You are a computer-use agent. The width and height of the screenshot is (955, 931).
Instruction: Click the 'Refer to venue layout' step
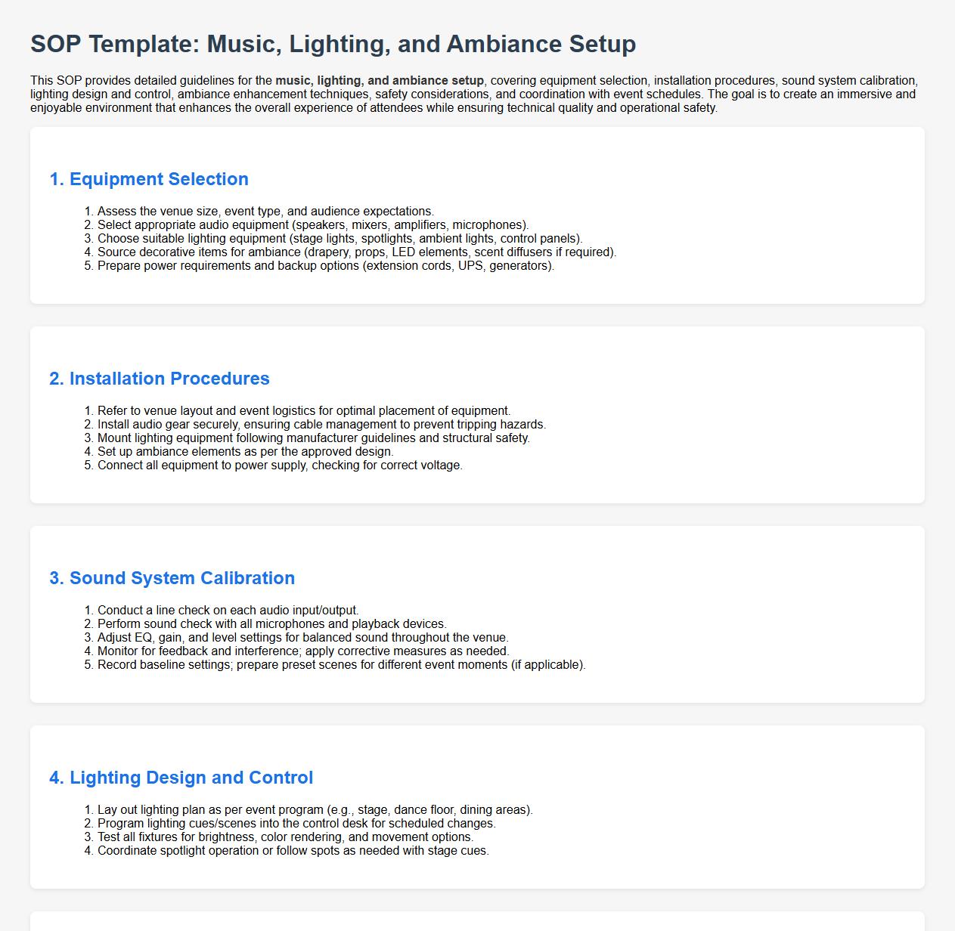pyautogui.click(x=304, y=411)
